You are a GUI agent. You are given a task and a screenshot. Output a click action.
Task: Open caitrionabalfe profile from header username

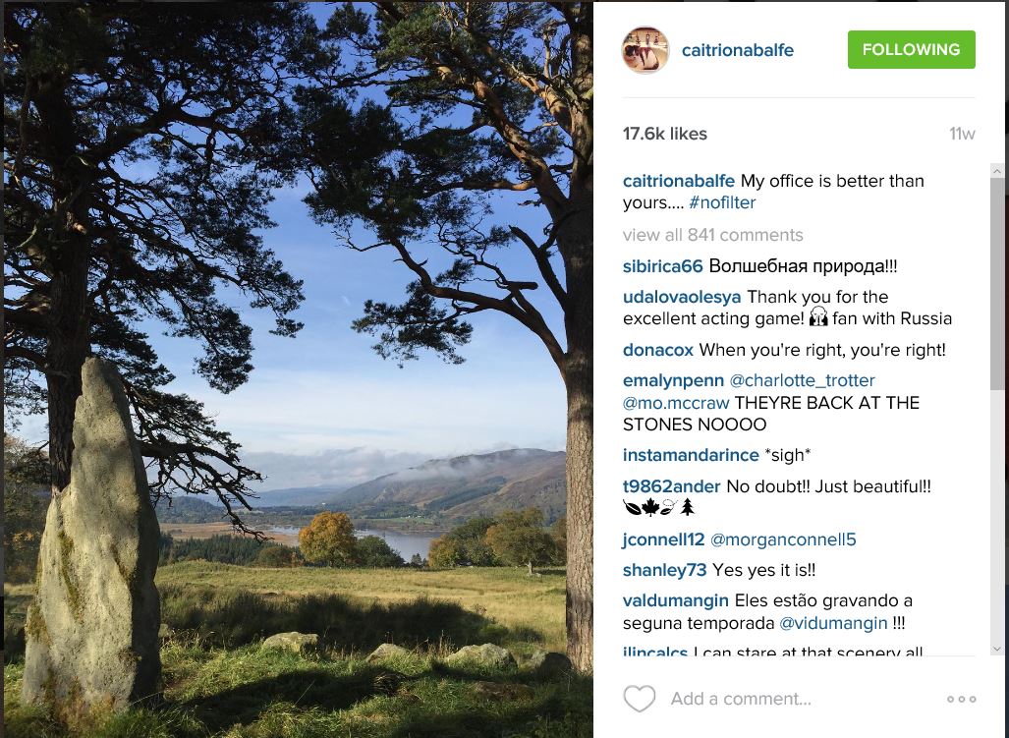click(x=737, y=50)
